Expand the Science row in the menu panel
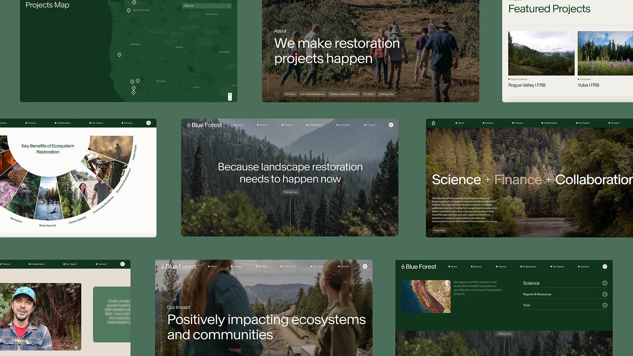 [565, 283]
